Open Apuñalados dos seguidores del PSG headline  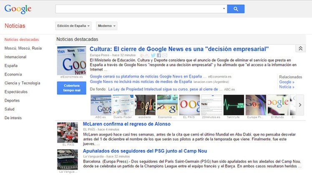point(145,151)
